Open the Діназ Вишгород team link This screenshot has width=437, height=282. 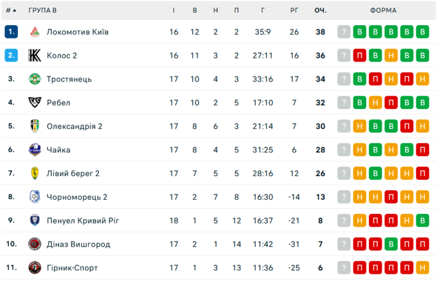click(78, 244)
